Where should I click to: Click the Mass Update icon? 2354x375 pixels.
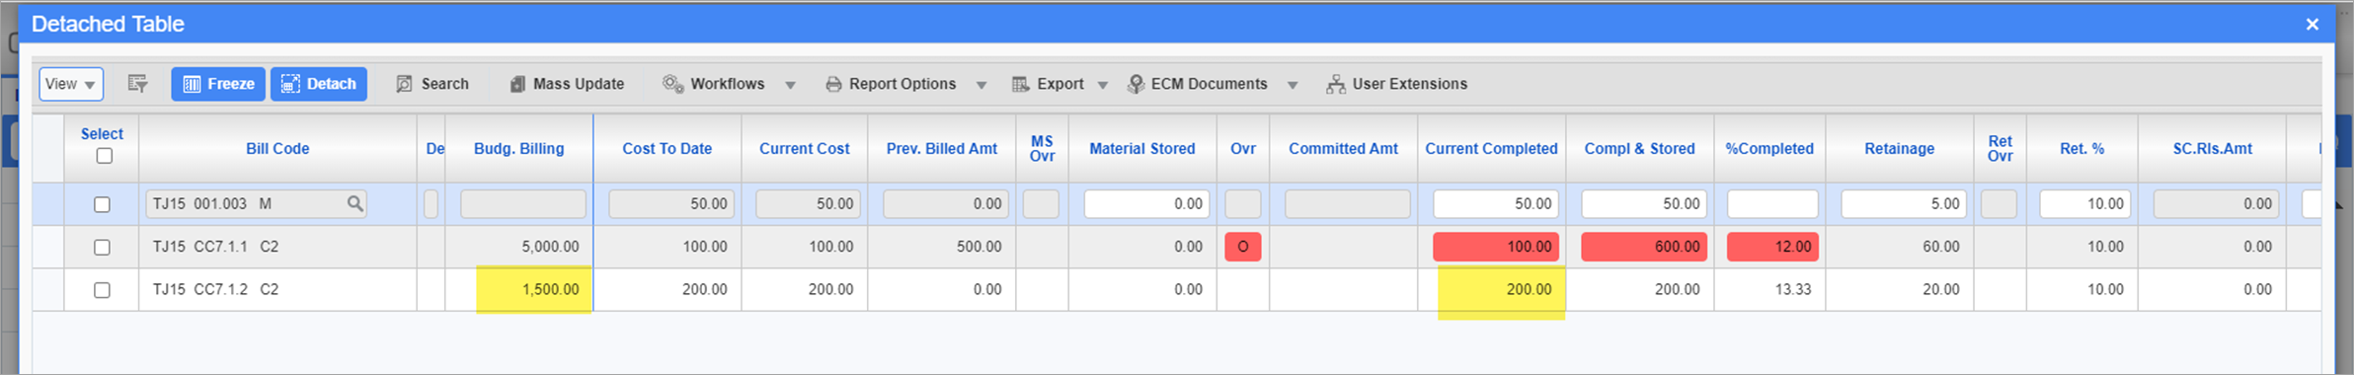point(517,84)
